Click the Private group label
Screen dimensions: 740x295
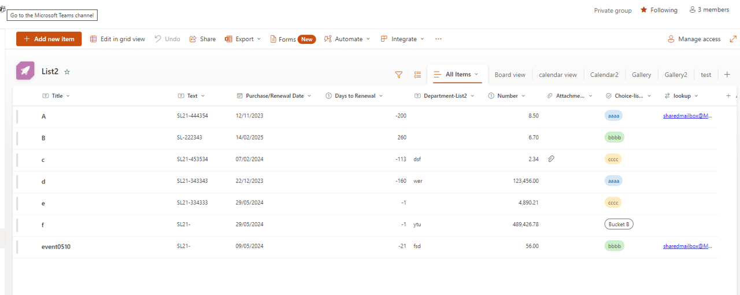pyautogui.click(x=613, y=10)
